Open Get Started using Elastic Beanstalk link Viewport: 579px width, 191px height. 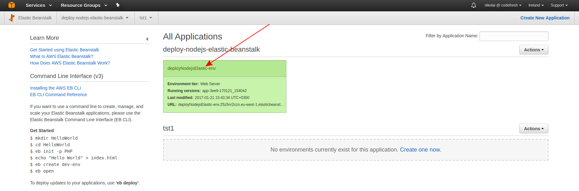64,50
